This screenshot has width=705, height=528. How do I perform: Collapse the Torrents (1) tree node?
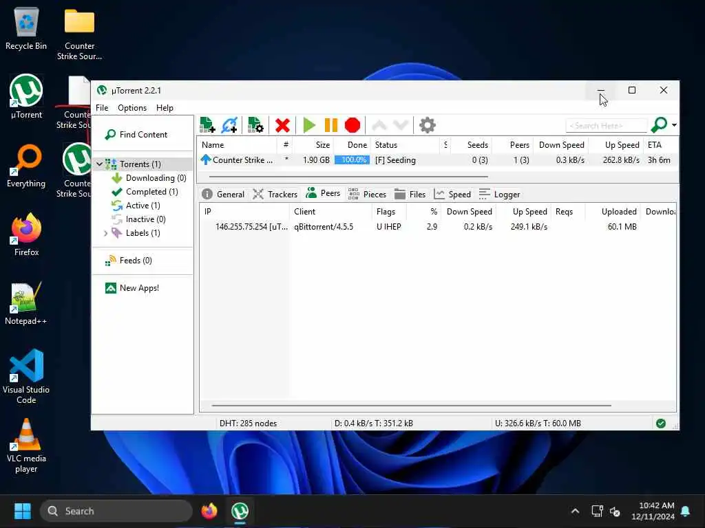click(x=99, y=164)
